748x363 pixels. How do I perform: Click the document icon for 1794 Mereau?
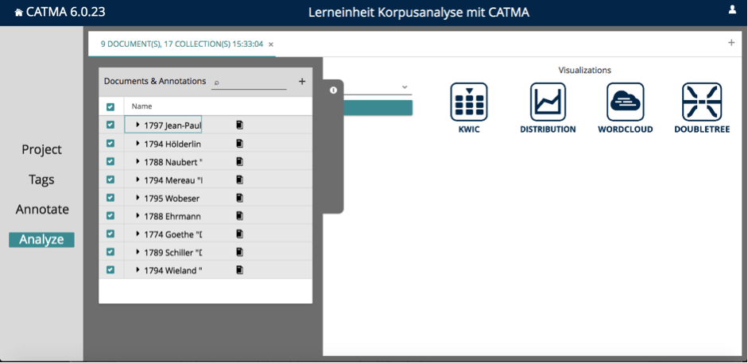click(239, 180)
